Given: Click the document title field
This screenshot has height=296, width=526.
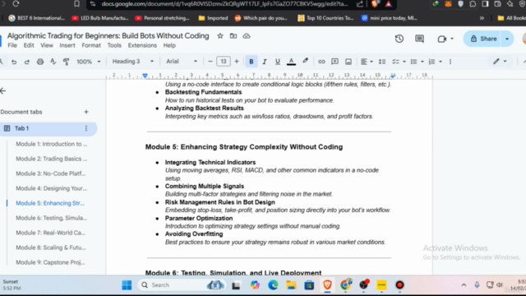Looking at the screenshot, I should pyautogui.click(x=108, y=36).
